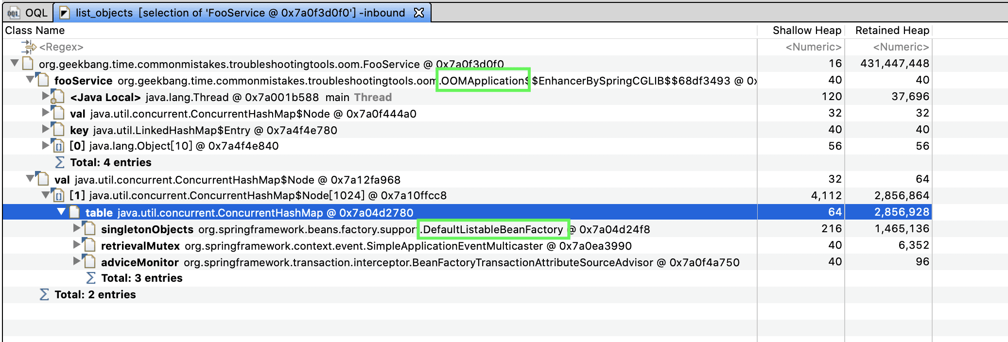Expand the retrievalMutex entry
The height and width of the screenshot is (342, 1008).
tap(77, 245)
